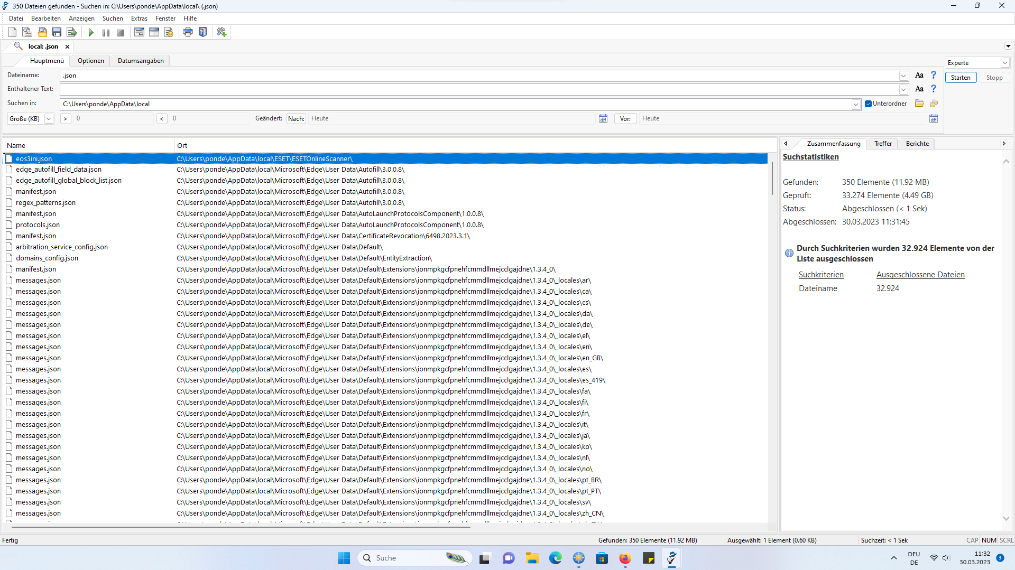Click into the Enthaltener Text input field
The width and height of the screenshot is (1015, 570).
[479, 89]
